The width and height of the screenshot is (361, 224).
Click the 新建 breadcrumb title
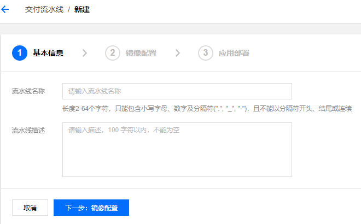point(82,10)
